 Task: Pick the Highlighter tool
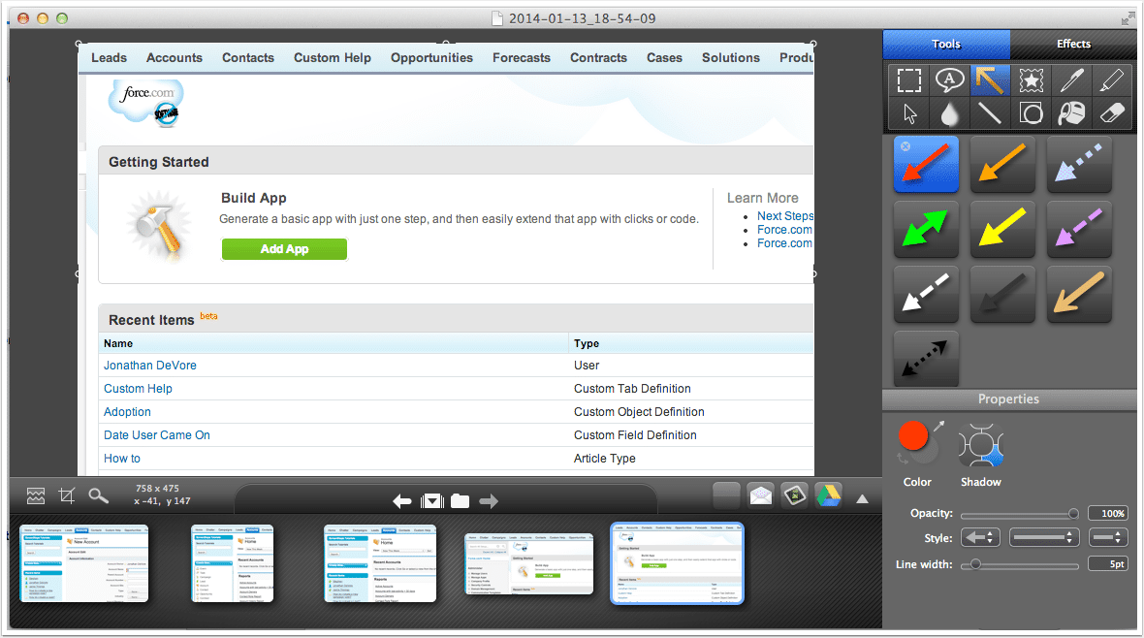point(1113,80)
